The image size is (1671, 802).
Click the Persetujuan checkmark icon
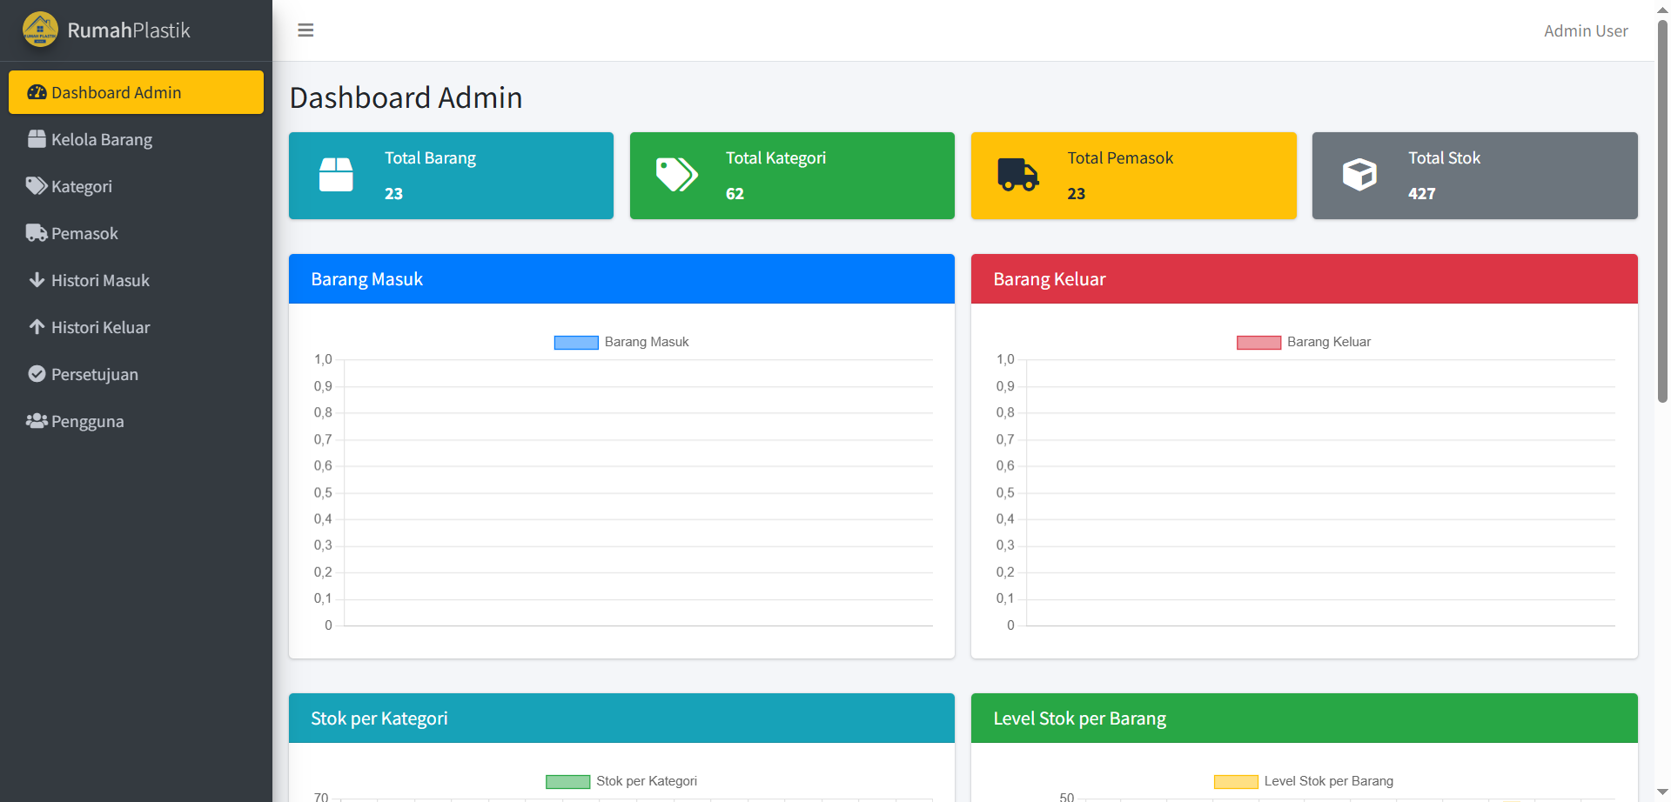click(x=37, y=374)
